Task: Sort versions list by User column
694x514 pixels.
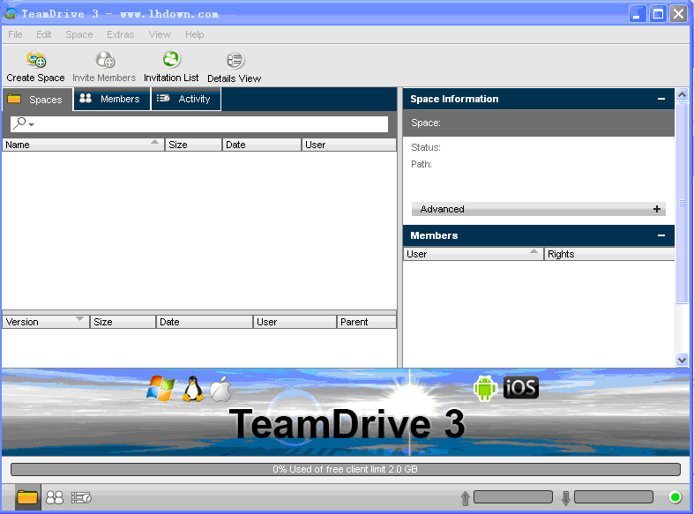Action: click(295, 322)
